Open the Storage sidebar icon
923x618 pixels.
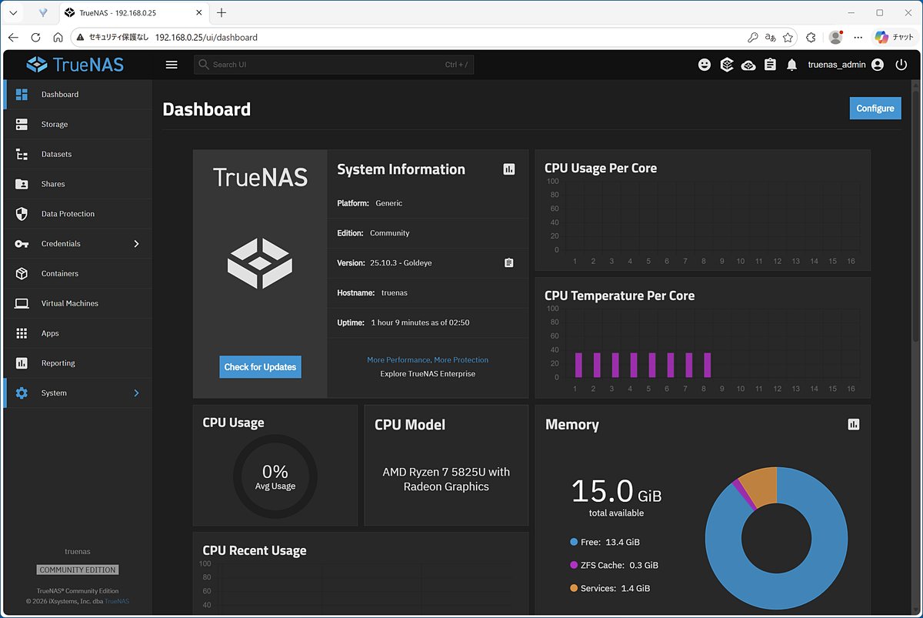tap(22, 124)
